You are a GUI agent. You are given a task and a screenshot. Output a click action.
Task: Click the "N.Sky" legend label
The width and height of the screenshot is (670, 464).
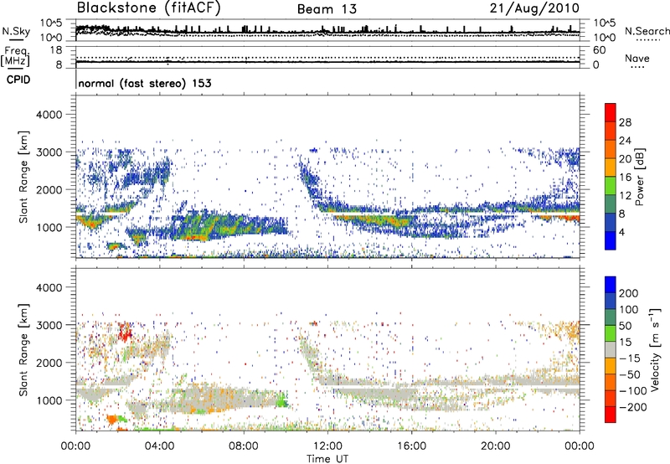point(16,31)
